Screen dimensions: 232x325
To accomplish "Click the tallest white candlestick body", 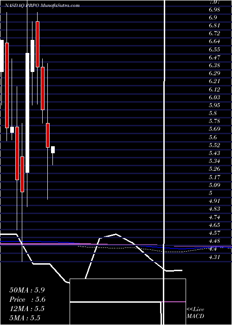I will (27, 113).
